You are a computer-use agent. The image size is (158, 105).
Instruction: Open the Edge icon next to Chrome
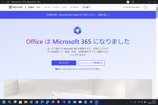pos(42,102)
